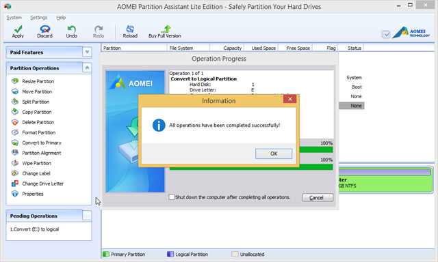438x262 pixels.
Task: Click the Discard toolbar icon
Action: [44, 29]
